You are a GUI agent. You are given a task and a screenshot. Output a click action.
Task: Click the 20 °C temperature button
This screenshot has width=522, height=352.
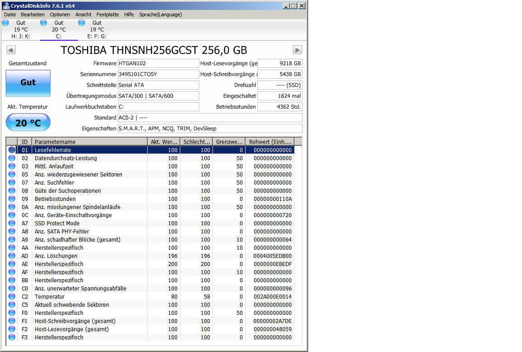(28, 123)
